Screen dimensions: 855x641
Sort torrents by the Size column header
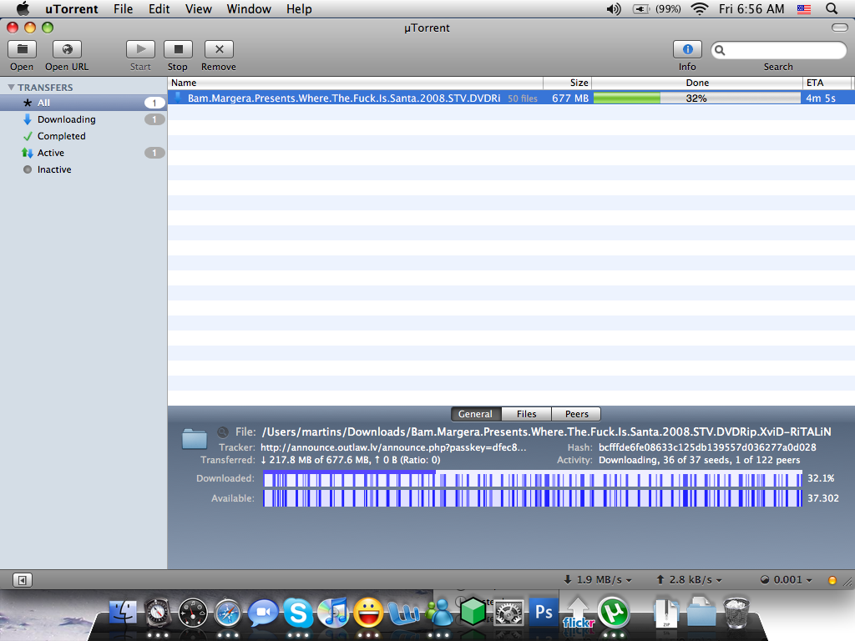568,83
